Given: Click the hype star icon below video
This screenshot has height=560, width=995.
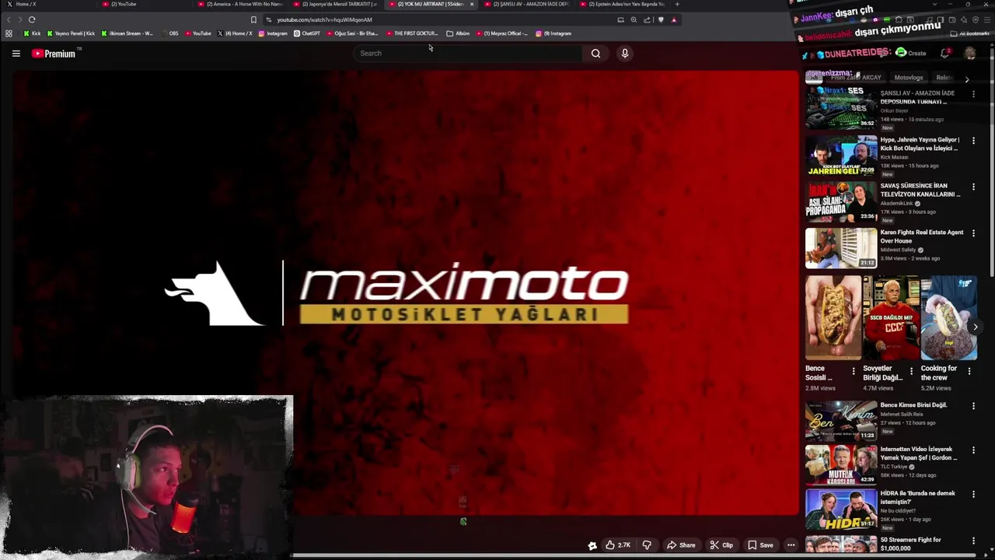Looking at the screenshot, I should 592,545.
